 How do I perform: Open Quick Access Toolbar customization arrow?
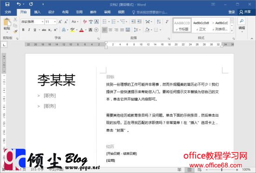(x=43, y=4)
